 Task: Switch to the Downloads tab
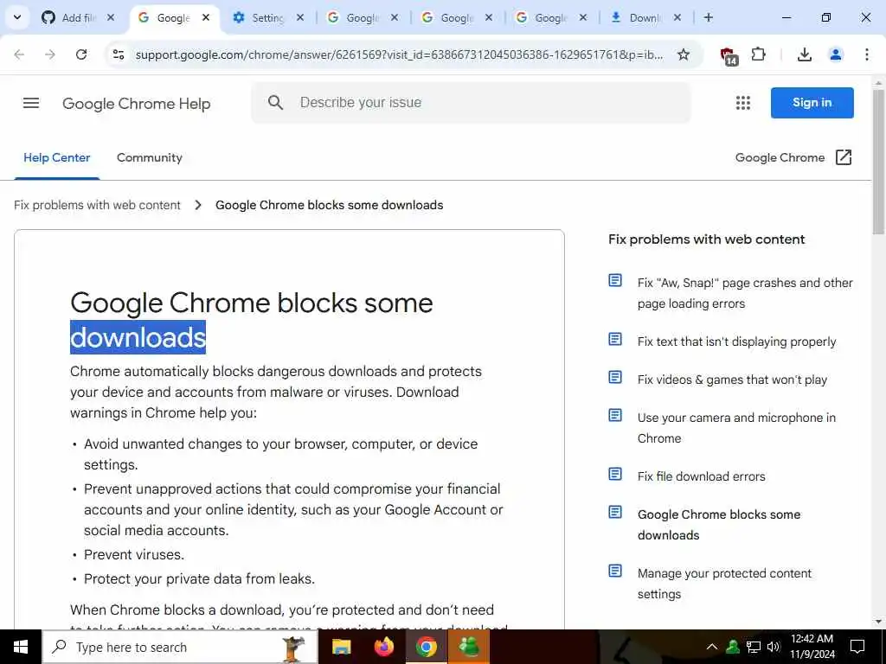644,17
